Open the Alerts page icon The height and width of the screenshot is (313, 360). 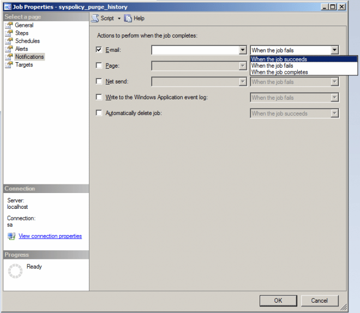(9, 49)
